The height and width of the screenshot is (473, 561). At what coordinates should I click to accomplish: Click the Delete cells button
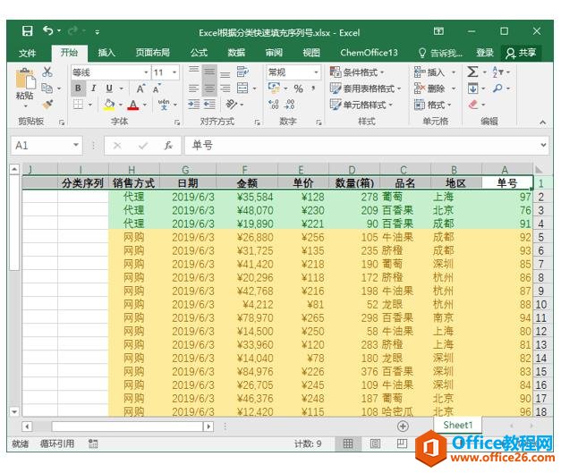pyautogui.click(x=434, y=89)
